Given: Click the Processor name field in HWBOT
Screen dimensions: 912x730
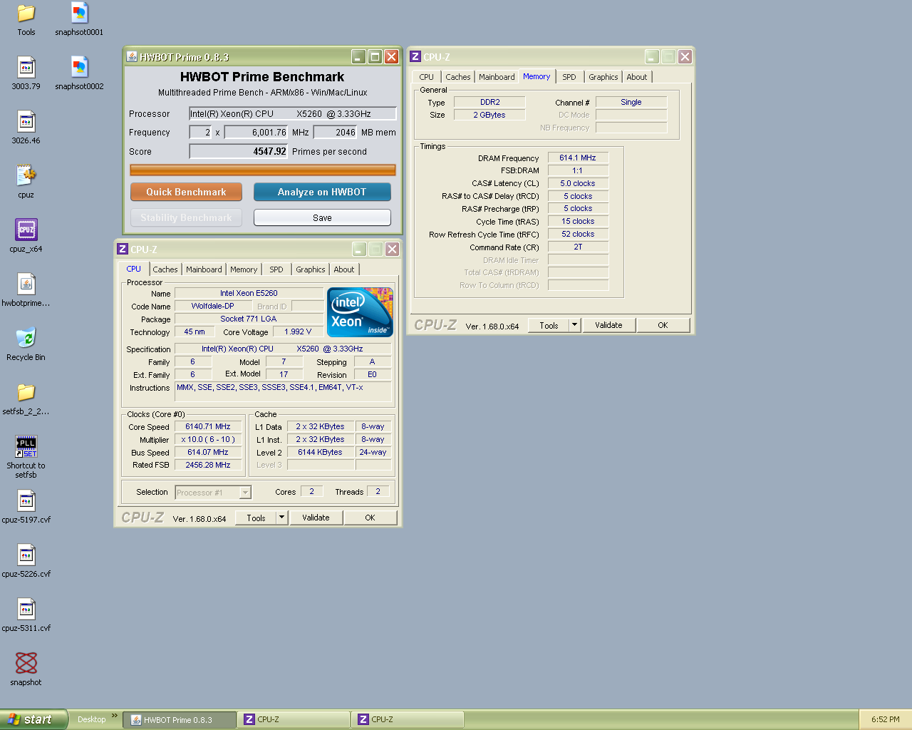Looking at the screenshot, I should pos(292,113).
